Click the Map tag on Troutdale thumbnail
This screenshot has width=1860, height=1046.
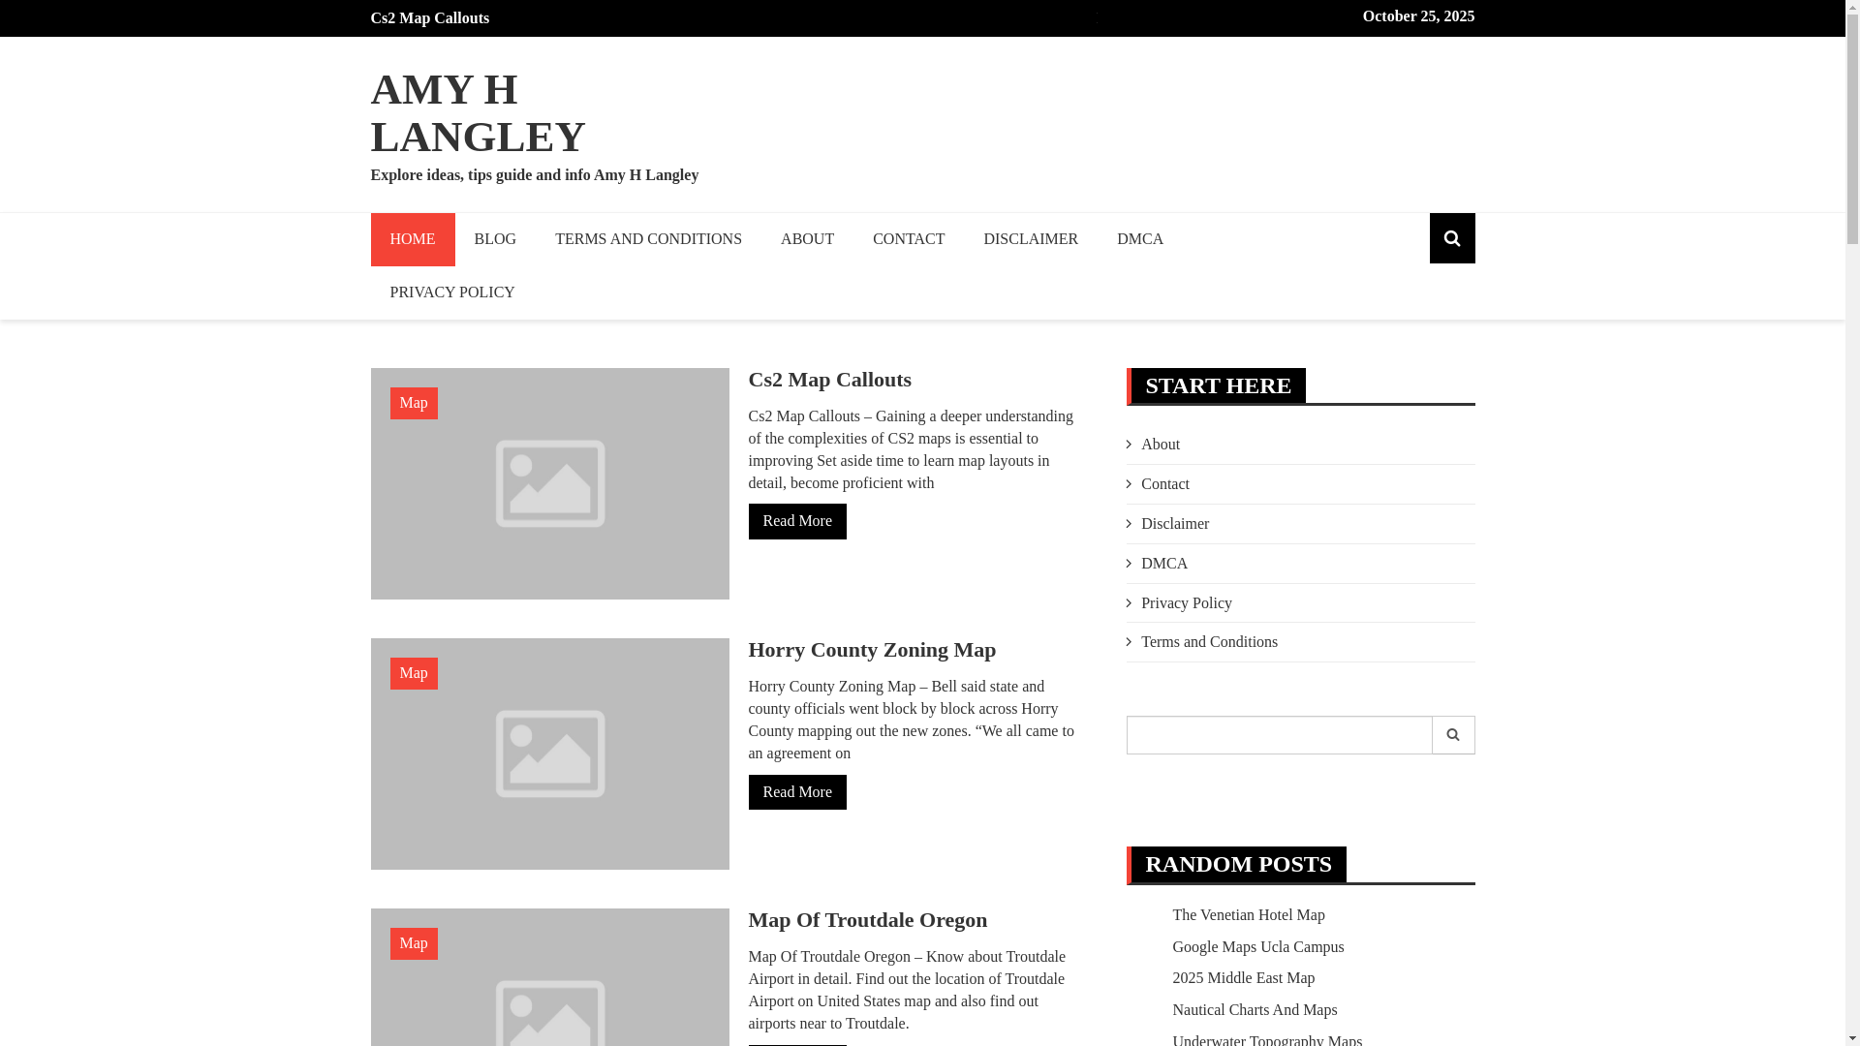click(414, 943)
